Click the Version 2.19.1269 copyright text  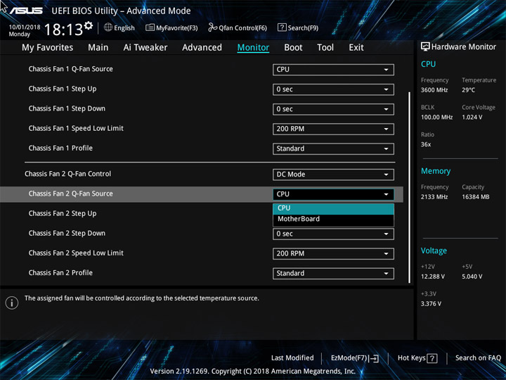pyautogui.click(x=253, y=372)
